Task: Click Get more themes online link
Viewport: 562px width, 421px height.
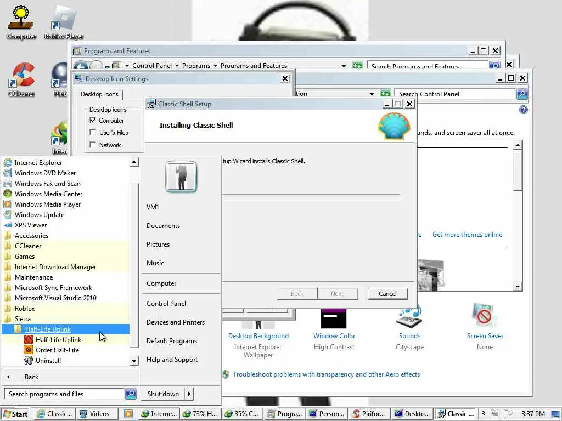Action: pyautogui.click(x=467, y=235)
